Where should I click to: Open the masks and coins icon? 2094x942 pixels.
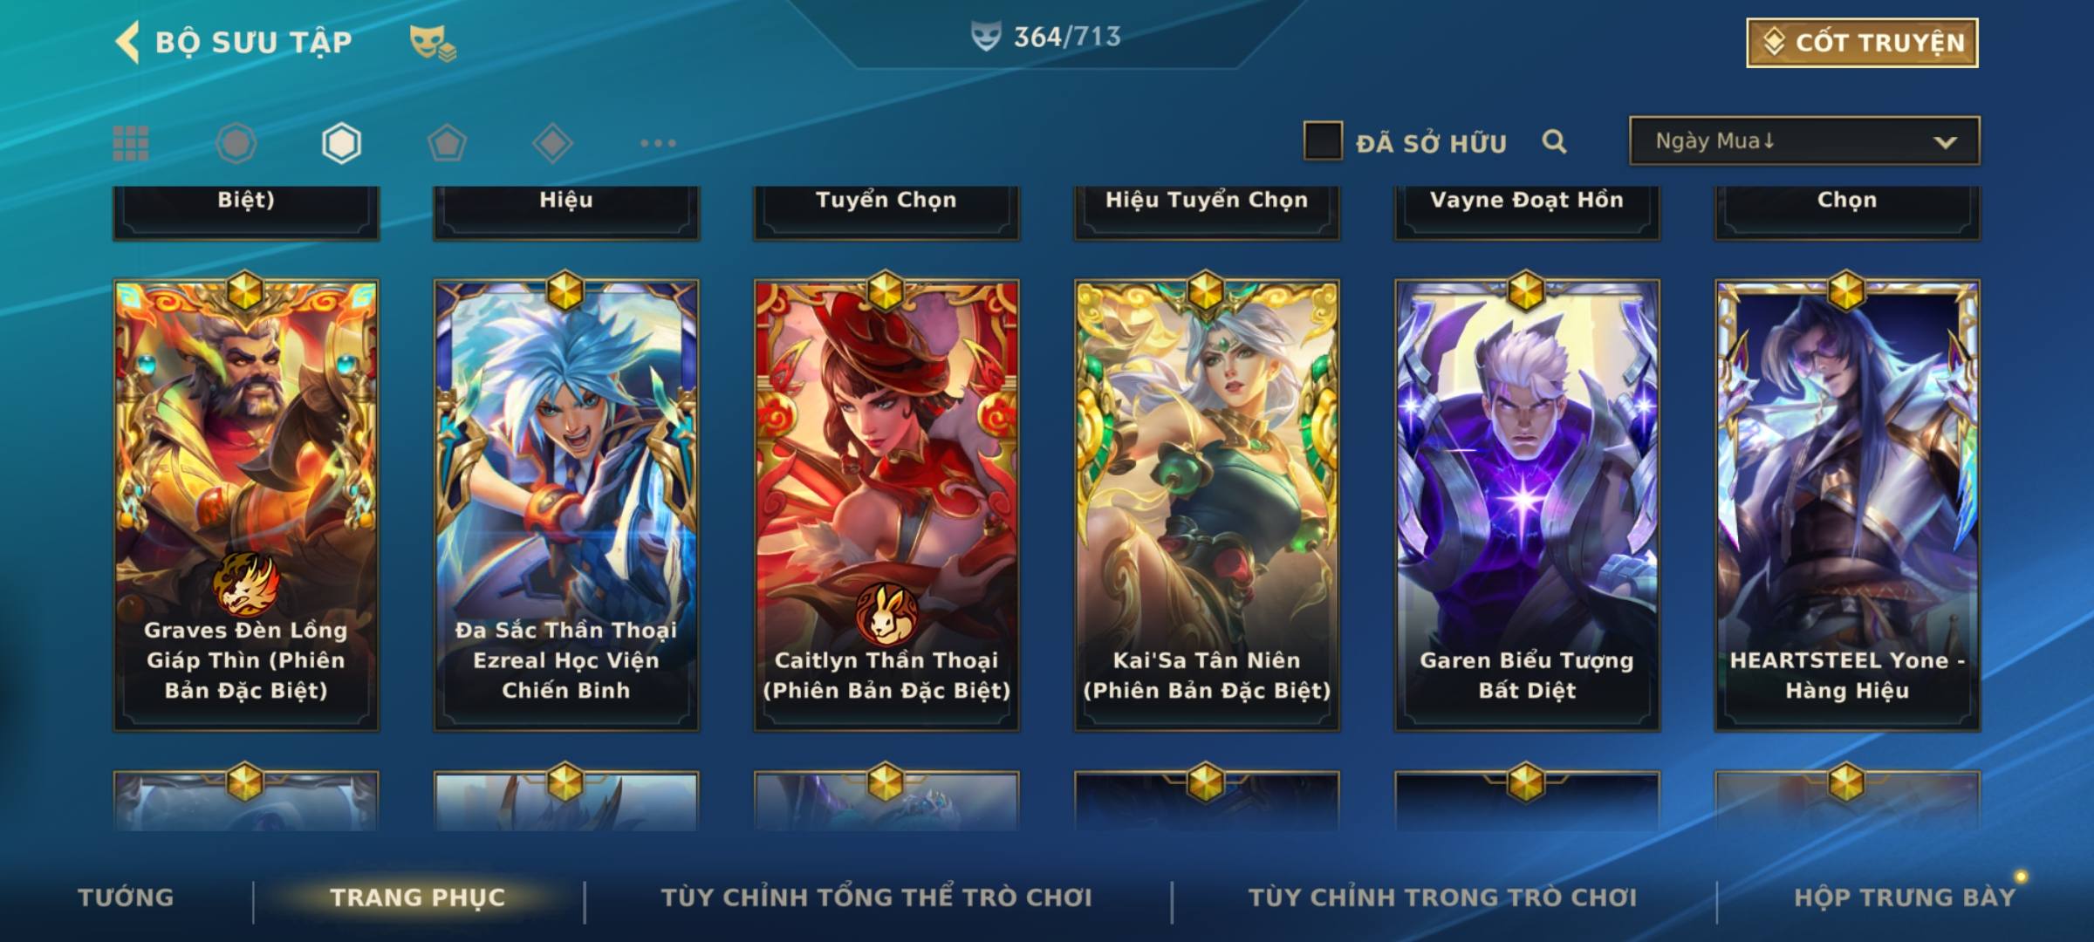tap(433, 42)
